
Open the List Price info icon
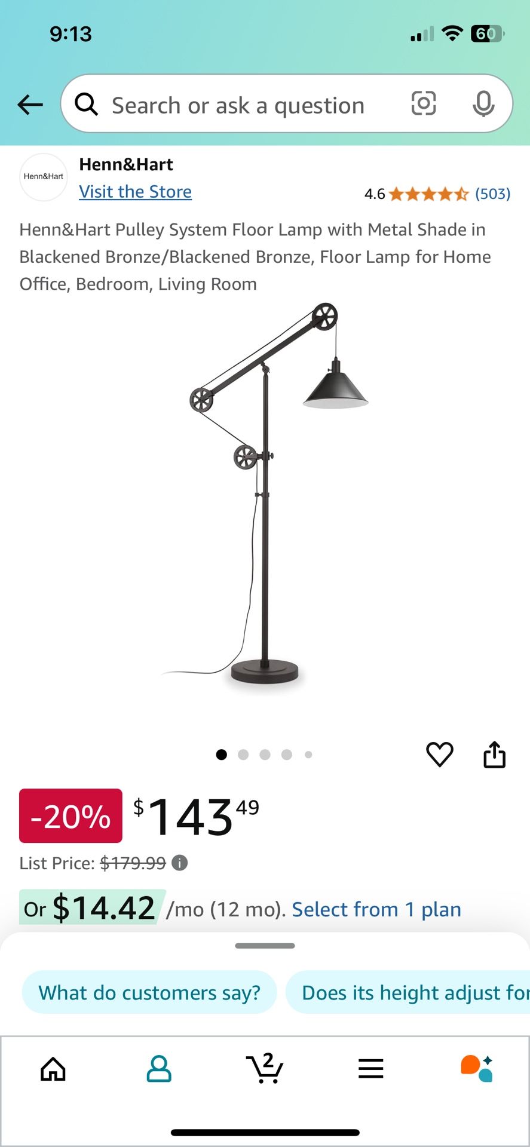[x=179, y=863]
